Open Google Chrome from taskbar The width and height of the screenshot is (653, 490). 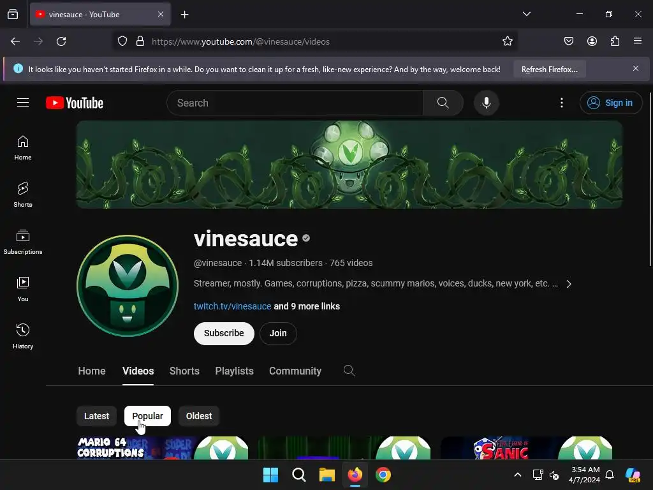[383, 475]
